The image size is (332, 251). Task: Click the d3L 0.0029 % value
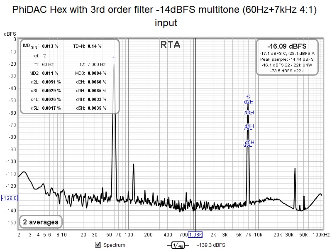[x=51, y=91]
